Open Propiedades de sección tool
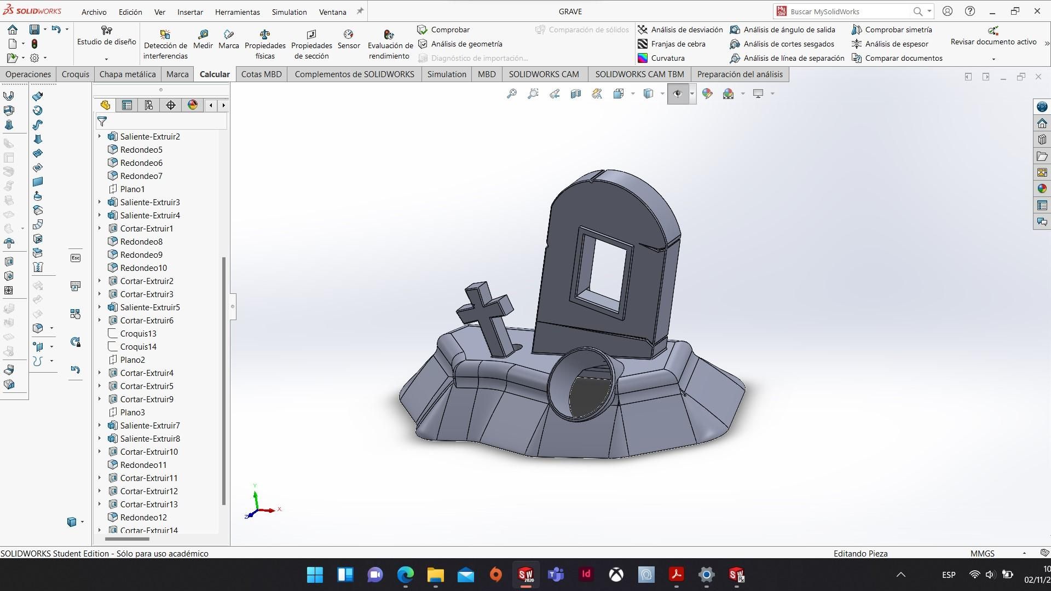 click(x=311, y=35)
